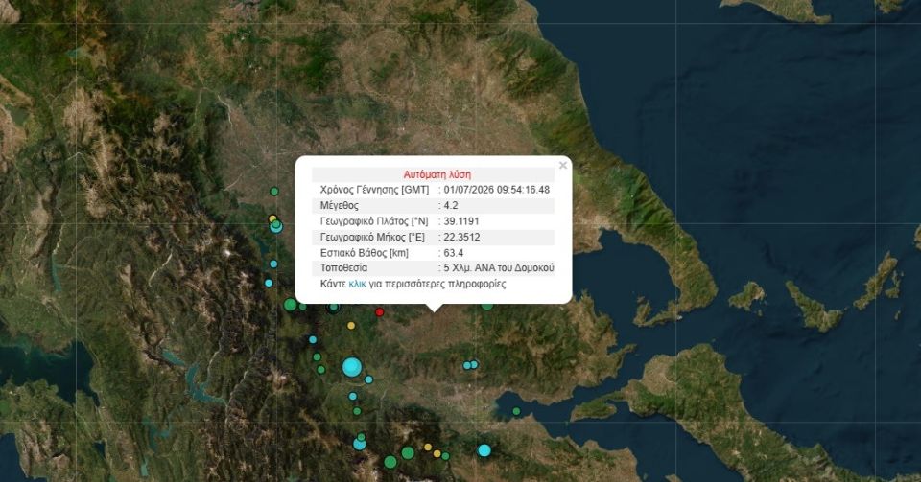
Task: Click the large green marker beside the two bottom yellow dots
Action: coord(408,452)
